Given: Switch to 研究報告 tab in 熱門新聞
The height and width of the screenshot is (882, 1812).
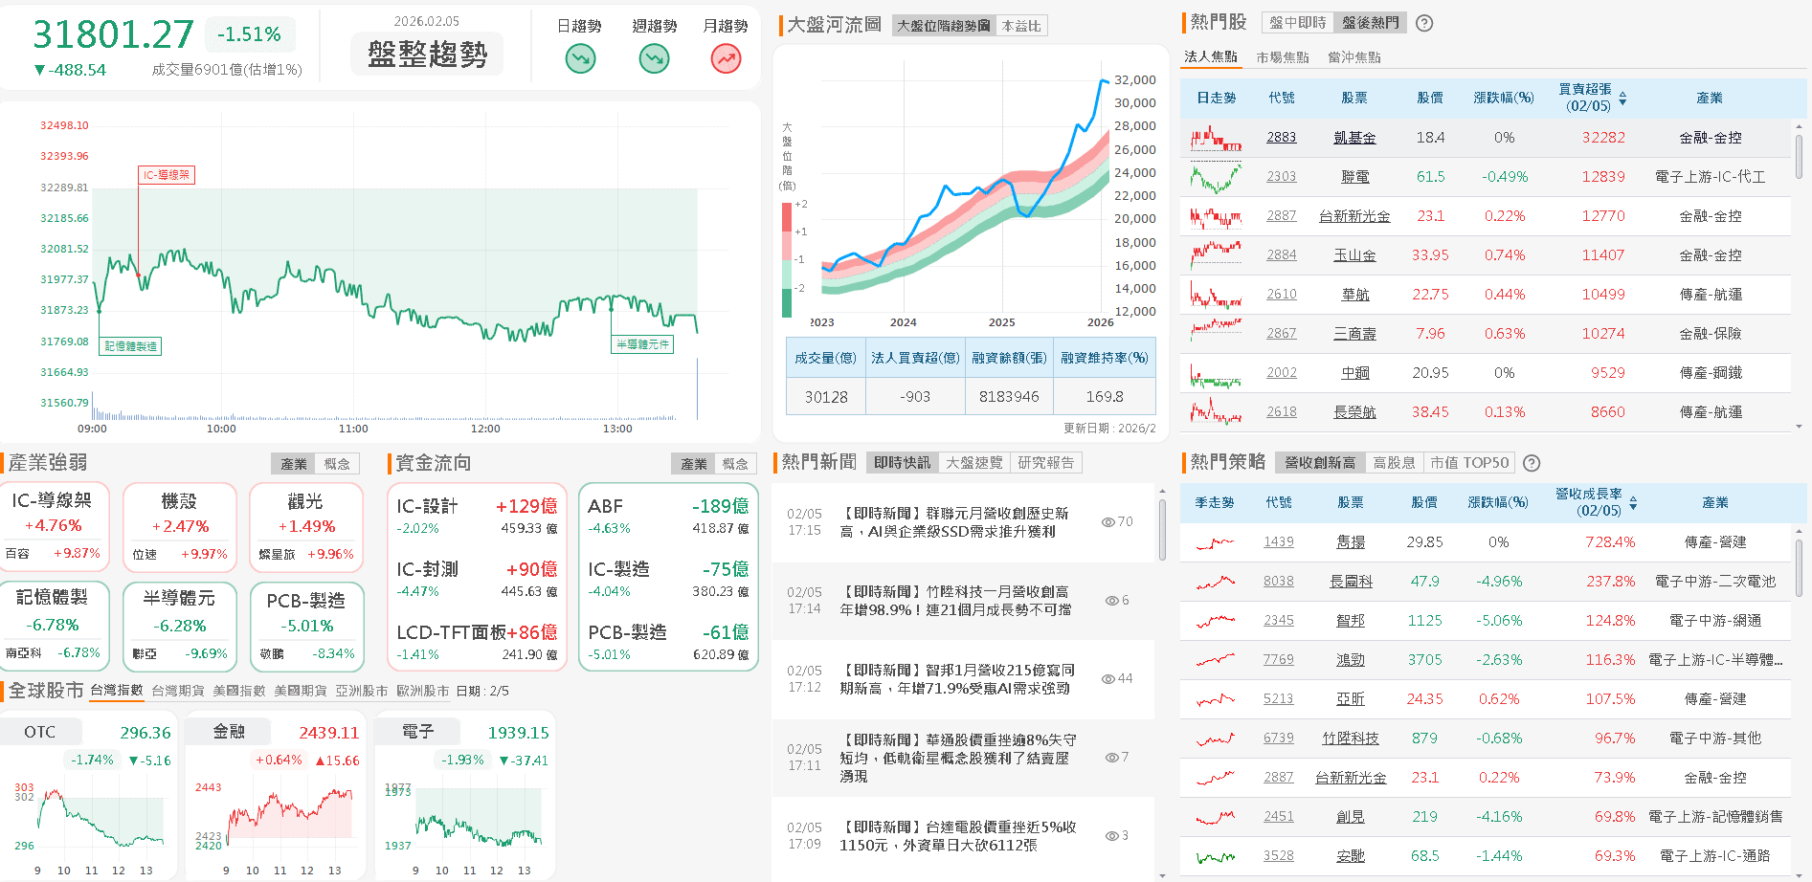Looking at the screenshot, I should [1048, 463].
